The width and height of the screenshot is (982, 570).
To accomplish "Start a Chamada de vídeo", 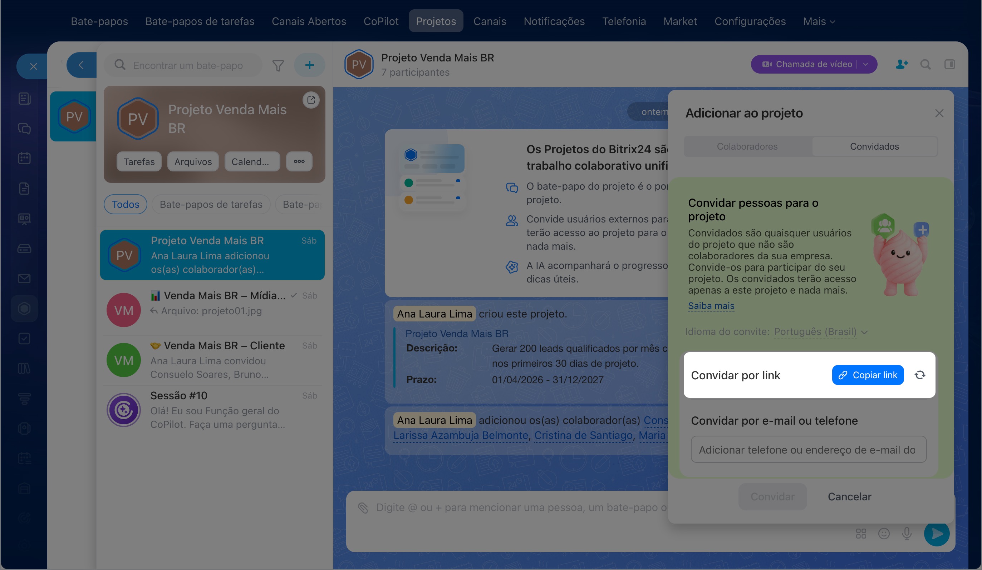I will [807, 64].
